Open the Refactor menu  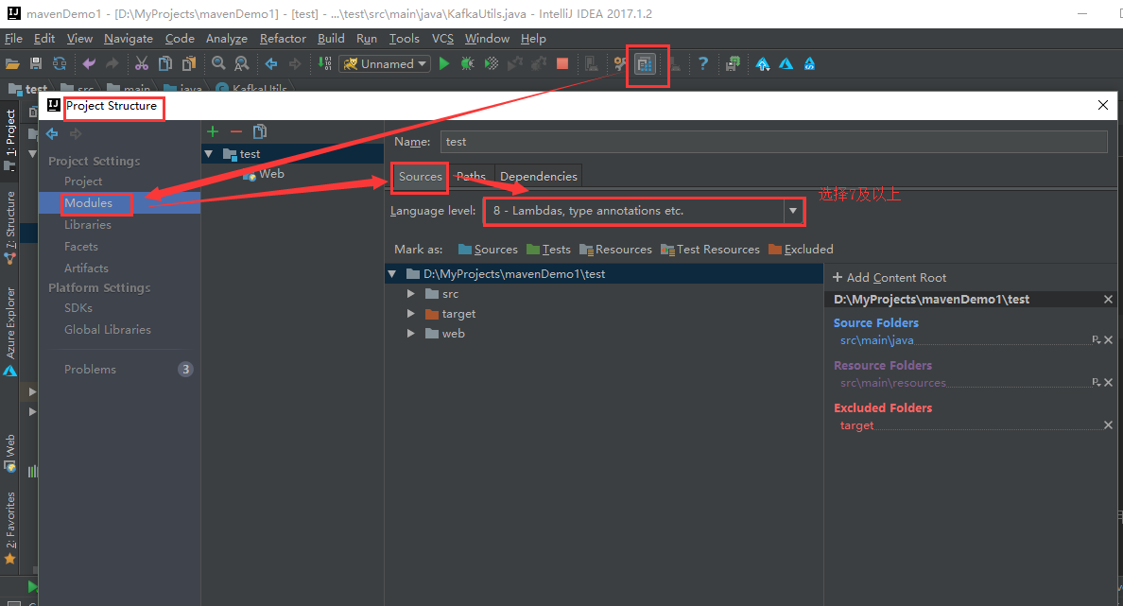(283, 39)
